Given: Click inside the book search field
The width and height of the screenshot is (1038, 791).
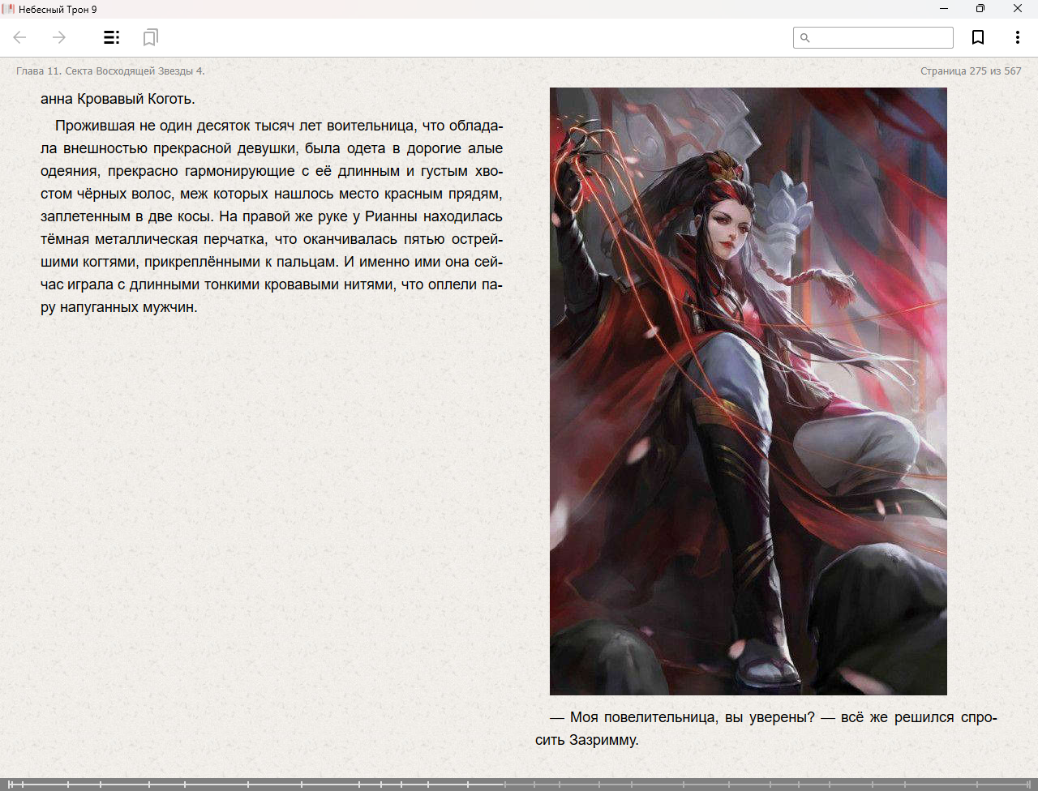Looking at the screenshot, I should 881,38.
